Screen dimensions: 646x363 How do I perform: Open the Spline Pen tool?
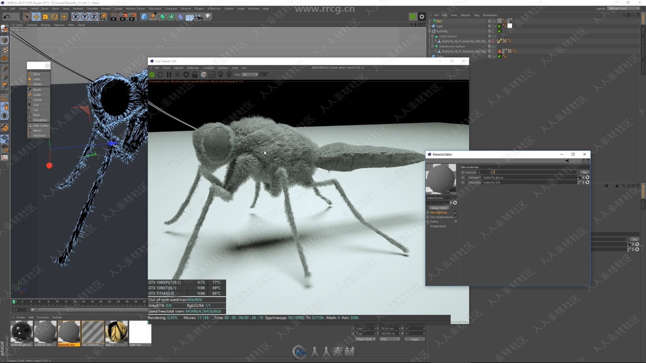pos(153,16)
